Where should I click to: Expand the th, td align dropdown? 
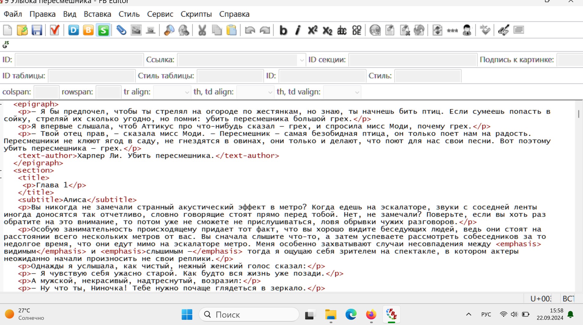270,92
